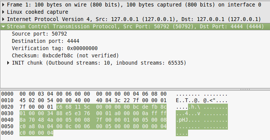Select the Internet Protocol Version 4 row
The image size is (270, 140).
coord(135,19)
